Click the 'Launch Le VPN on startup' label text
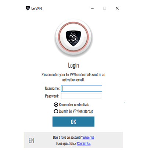 76,111
